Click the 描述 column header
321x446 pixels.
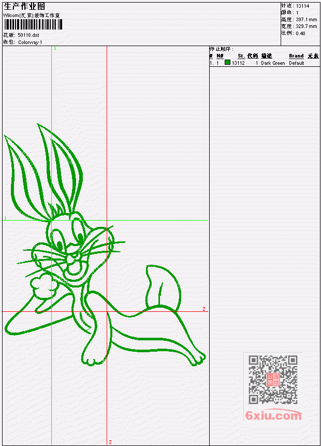267,56
